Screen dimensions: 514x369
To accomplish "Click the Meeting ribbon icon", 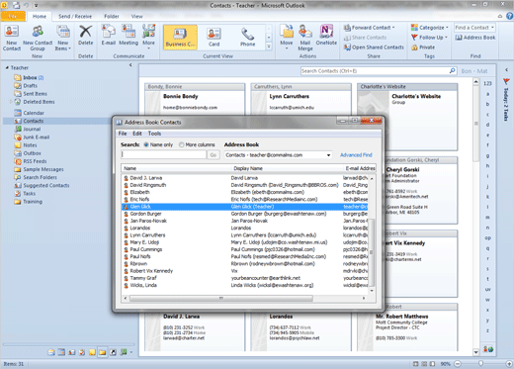I will [x=128, y=36].
